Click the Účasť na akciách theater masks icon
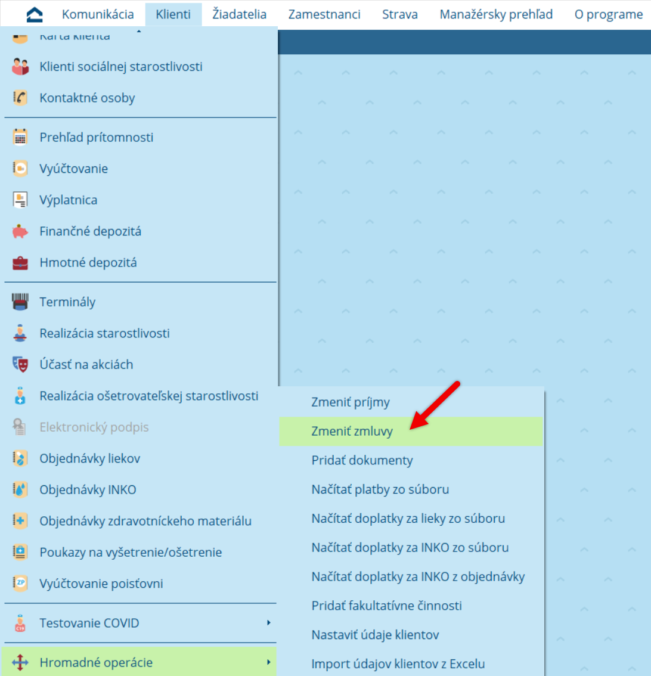This screenshot has width=651, height=676. [20, 365]
